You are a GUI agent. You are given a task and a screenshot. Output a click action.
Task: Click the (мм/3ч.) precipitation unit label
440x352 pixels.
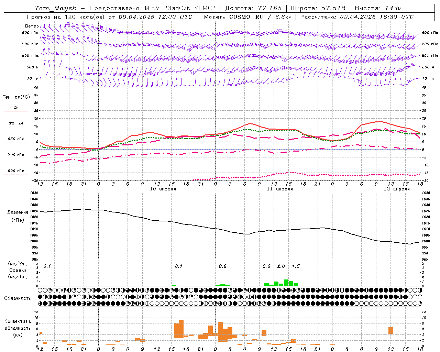click(18, 264)
